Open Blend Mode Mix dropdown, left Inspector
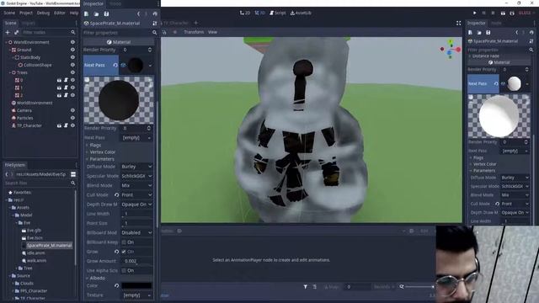This screenshot has height=303, width=539. tap(136, 185)
